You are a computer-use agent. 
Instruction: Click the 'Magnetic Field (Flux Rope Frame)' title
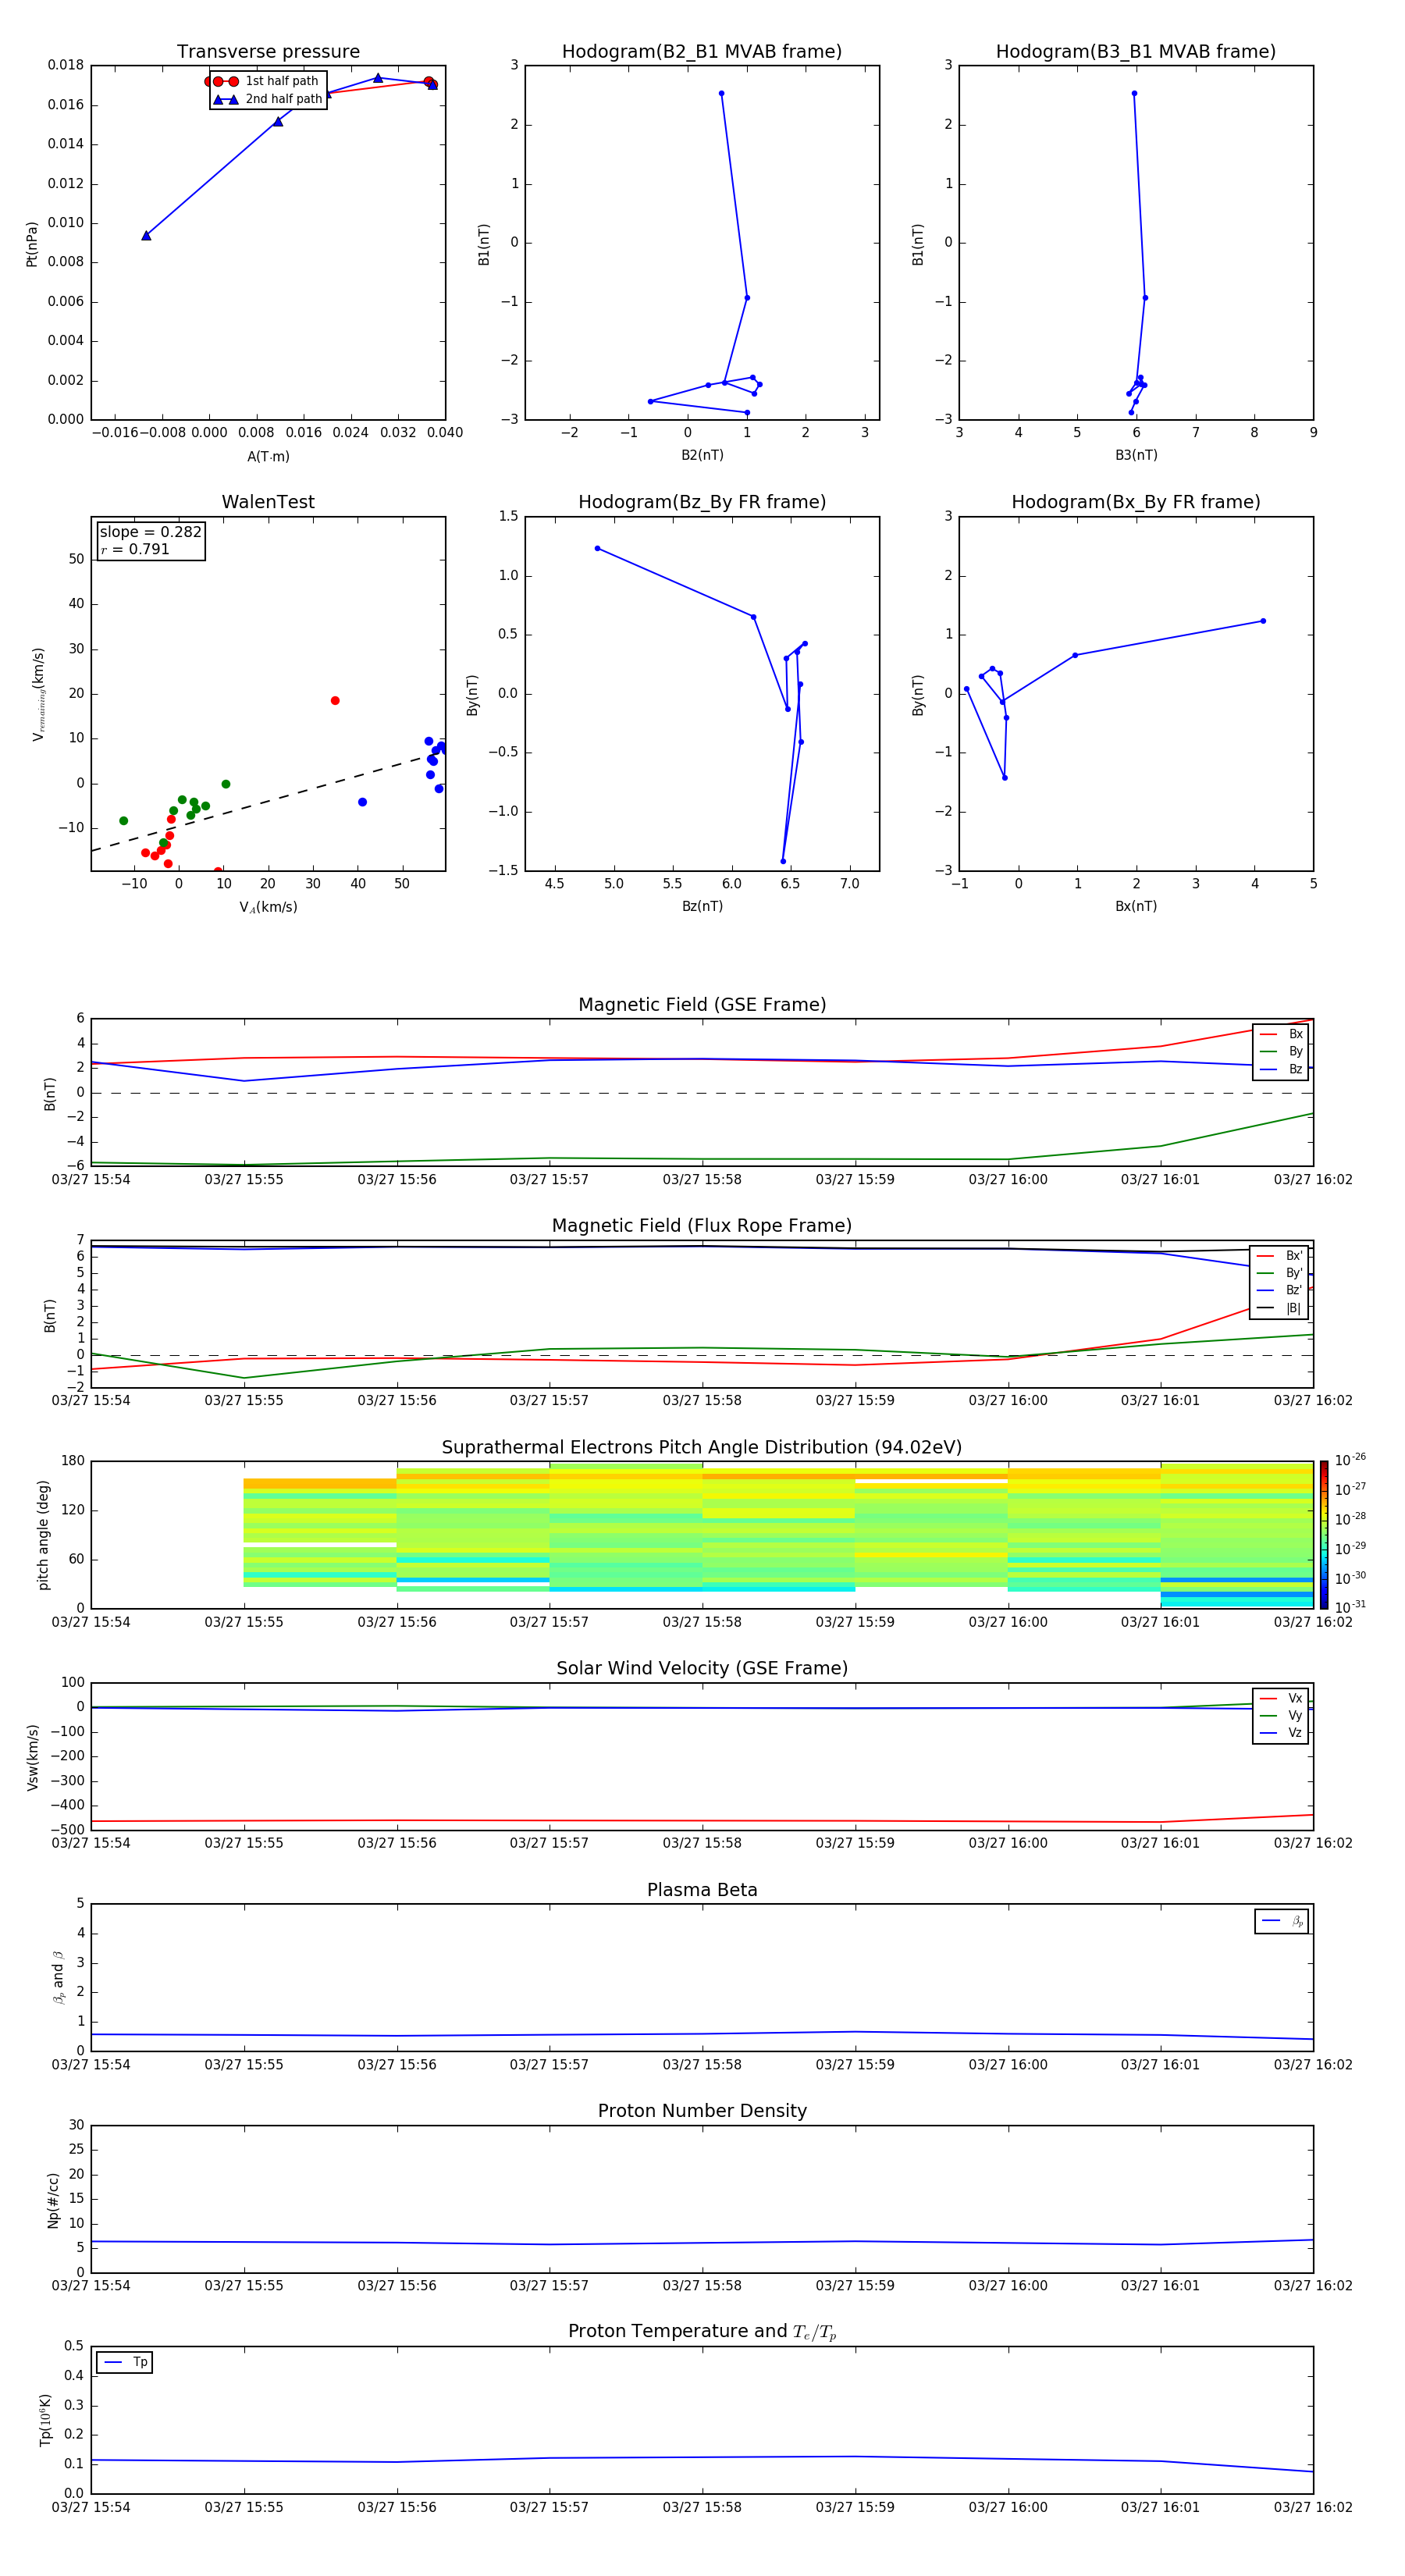[x=702, y=1226]
